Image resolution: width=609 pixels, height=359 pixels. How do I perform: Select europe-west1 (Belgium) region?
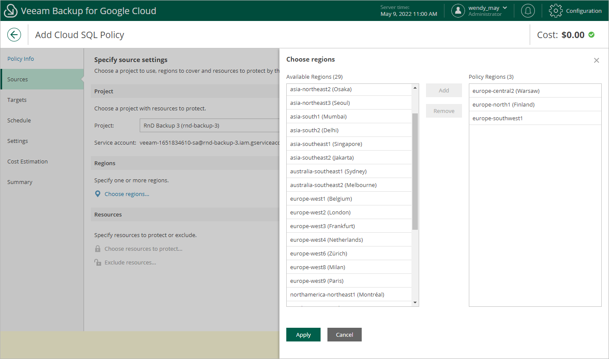[x=349, y=199]
